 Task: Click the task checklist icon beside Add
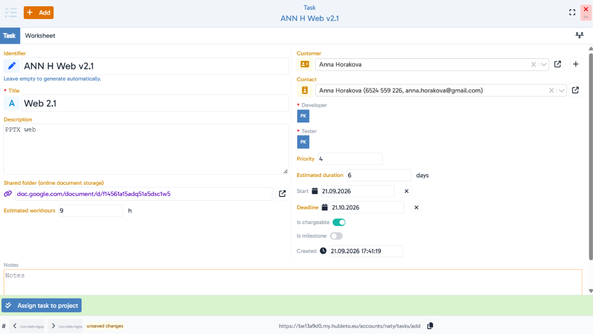[11, 13]
